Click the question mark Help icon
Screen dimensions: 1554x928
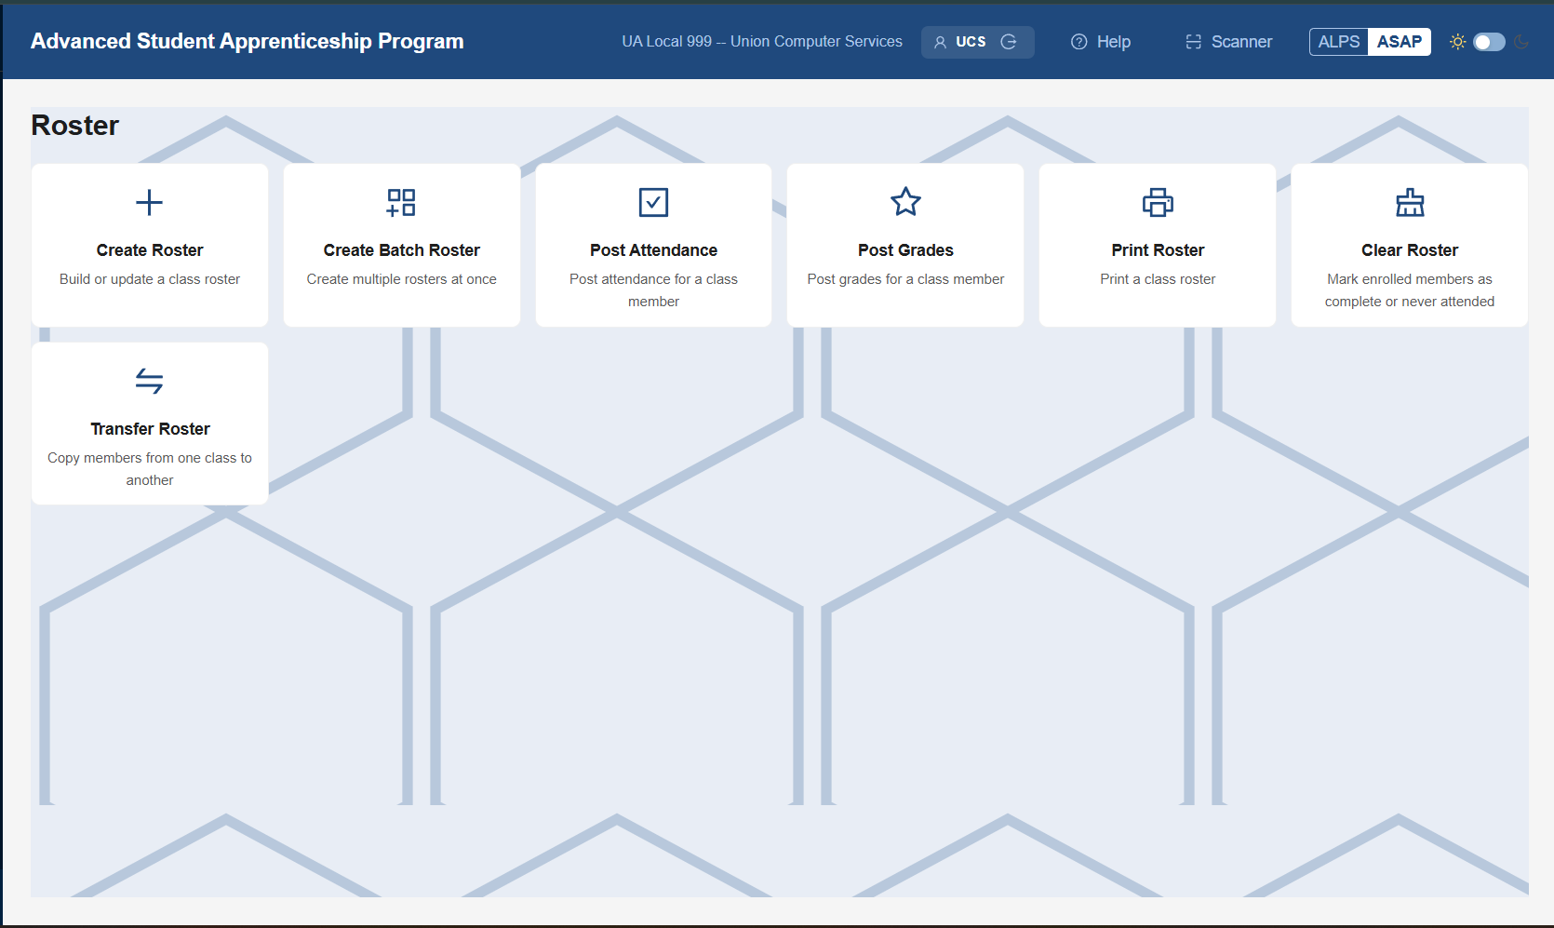pyautogui.click(x=1079, y=42)
